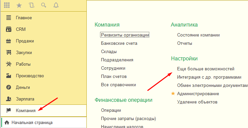Open the sections grid menu icon
The width and height of the screenshot is (248, 128).
(7, 6)
